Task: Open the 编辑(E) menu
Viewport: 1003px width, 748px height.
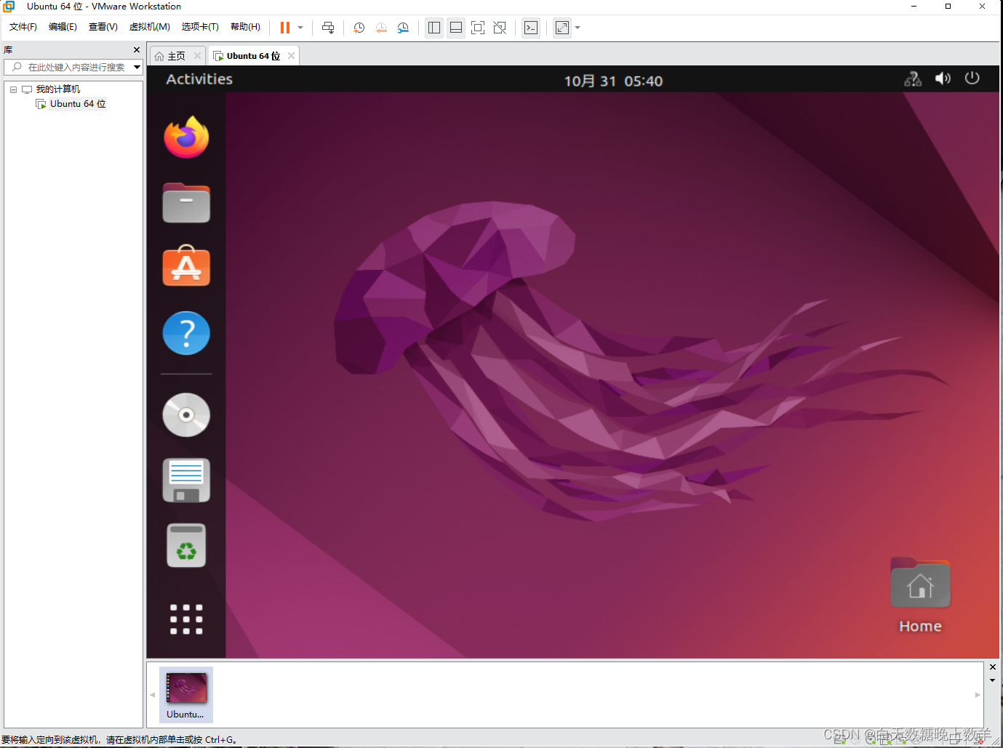Action: pyautogui.click(x=63, y=27)
